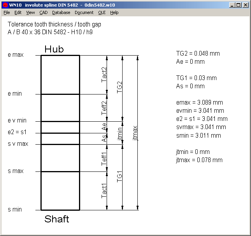251x236 pixels.
Task: Click the 'Tolerance tooth thickness / tooth gap' heading
Action: tap(54, 24)
